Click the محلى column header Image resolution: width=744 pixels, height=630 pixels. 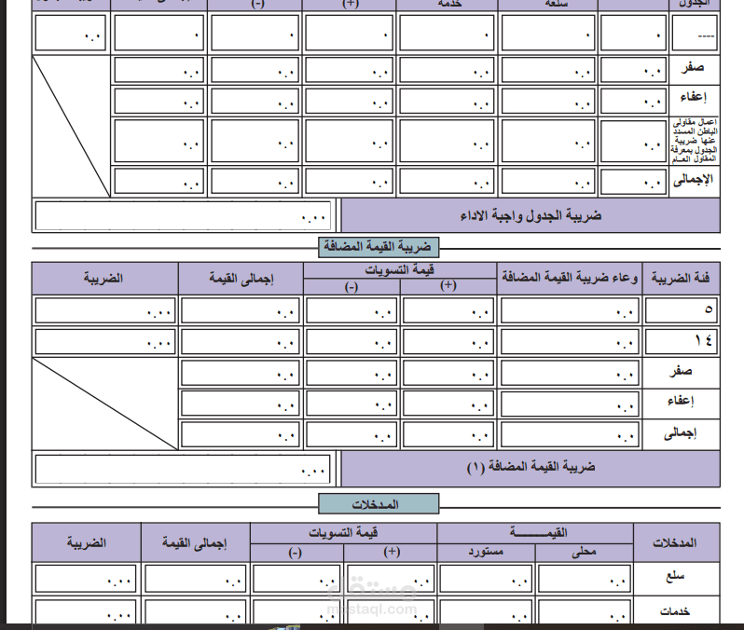[584, 553]
